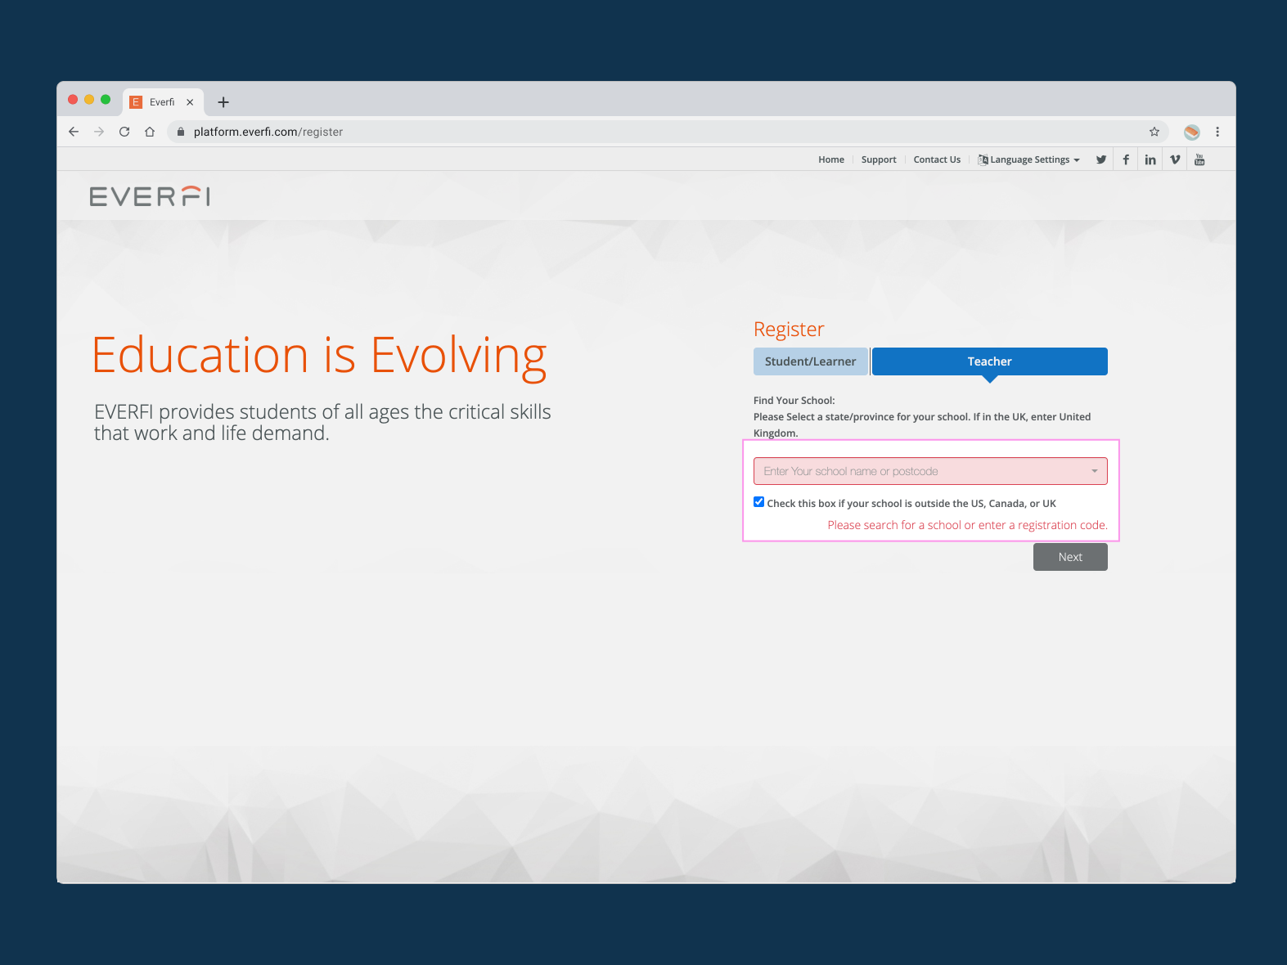Click the Next button
This screenshot has height=965, width=1287.
point(1070,557)
